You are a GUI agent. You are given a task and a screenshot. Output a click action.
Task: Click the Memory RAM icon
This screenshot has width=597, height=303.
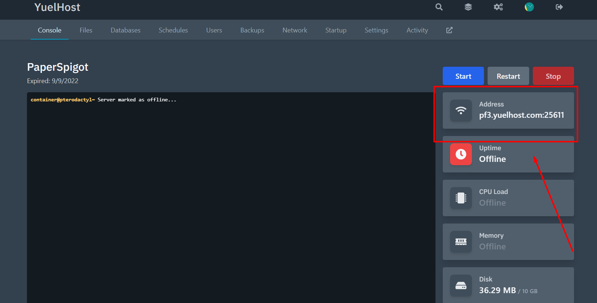click(461, 242)
